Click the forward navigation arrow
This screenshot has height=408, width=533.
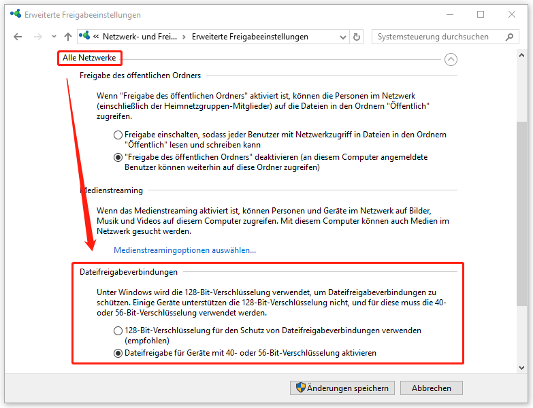click(x=38, y=37)
